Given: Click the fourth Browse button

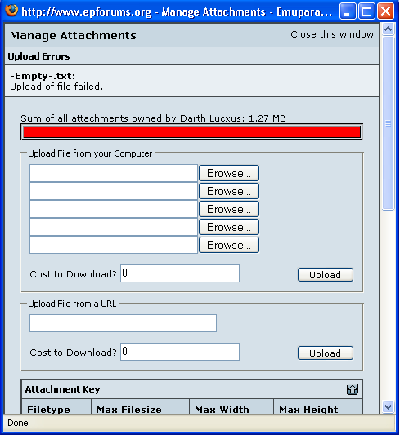Looking at the screenshot, I should pyautogui.click(x=229, y=227).
